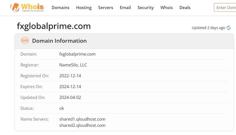The height and width of the screenshot is (135, 236).
Task: Click the orange www globe icon
Action: (25, 41)
